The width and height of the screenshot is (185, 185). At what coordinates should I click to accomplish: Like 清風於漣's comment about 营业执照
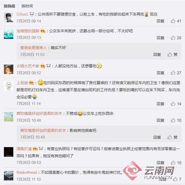pos(176,163)
